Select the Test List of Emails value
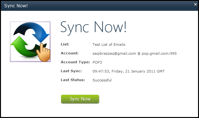199x118 pixels. coord(109,45)
